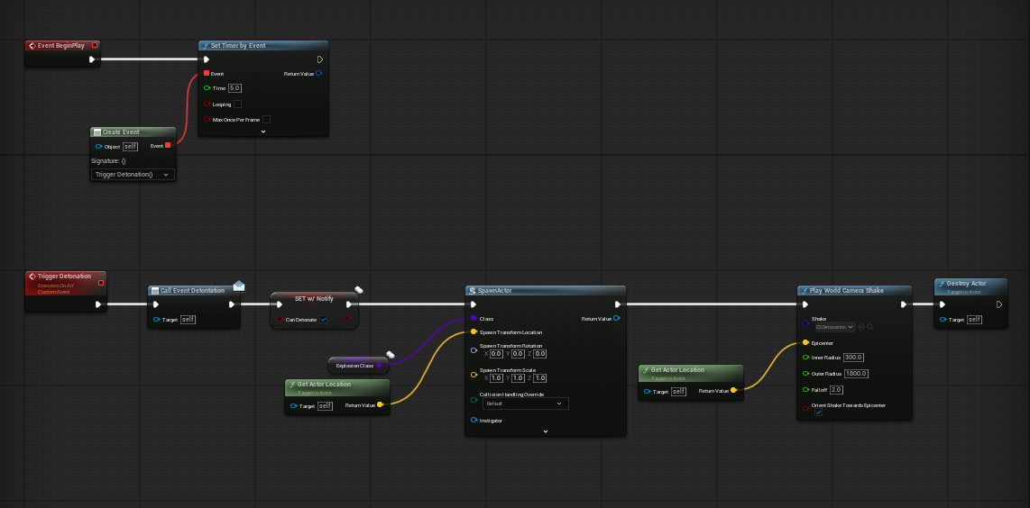Select the Destroy Actor node title
Screen dimensions: 1030x508
966,284
